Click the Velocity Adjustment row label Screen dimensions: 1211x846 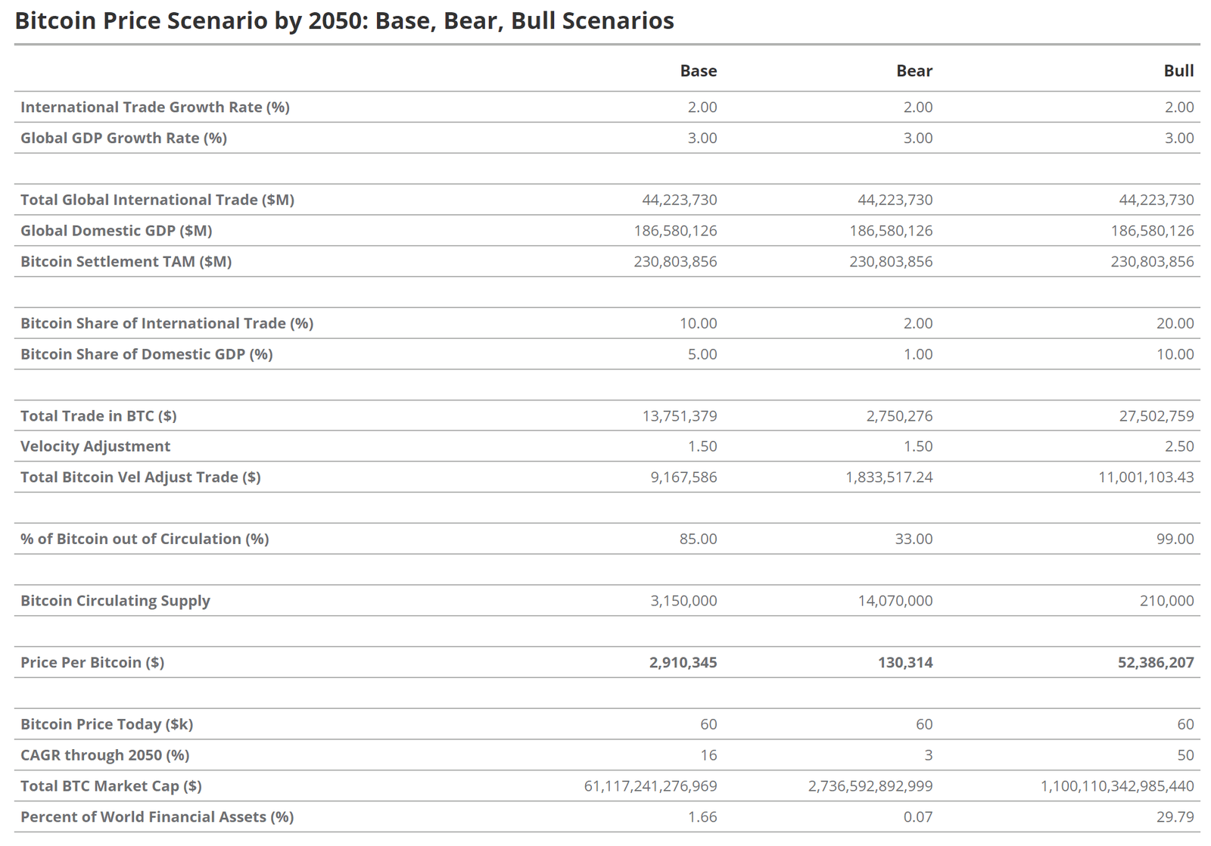coord(95,446)
